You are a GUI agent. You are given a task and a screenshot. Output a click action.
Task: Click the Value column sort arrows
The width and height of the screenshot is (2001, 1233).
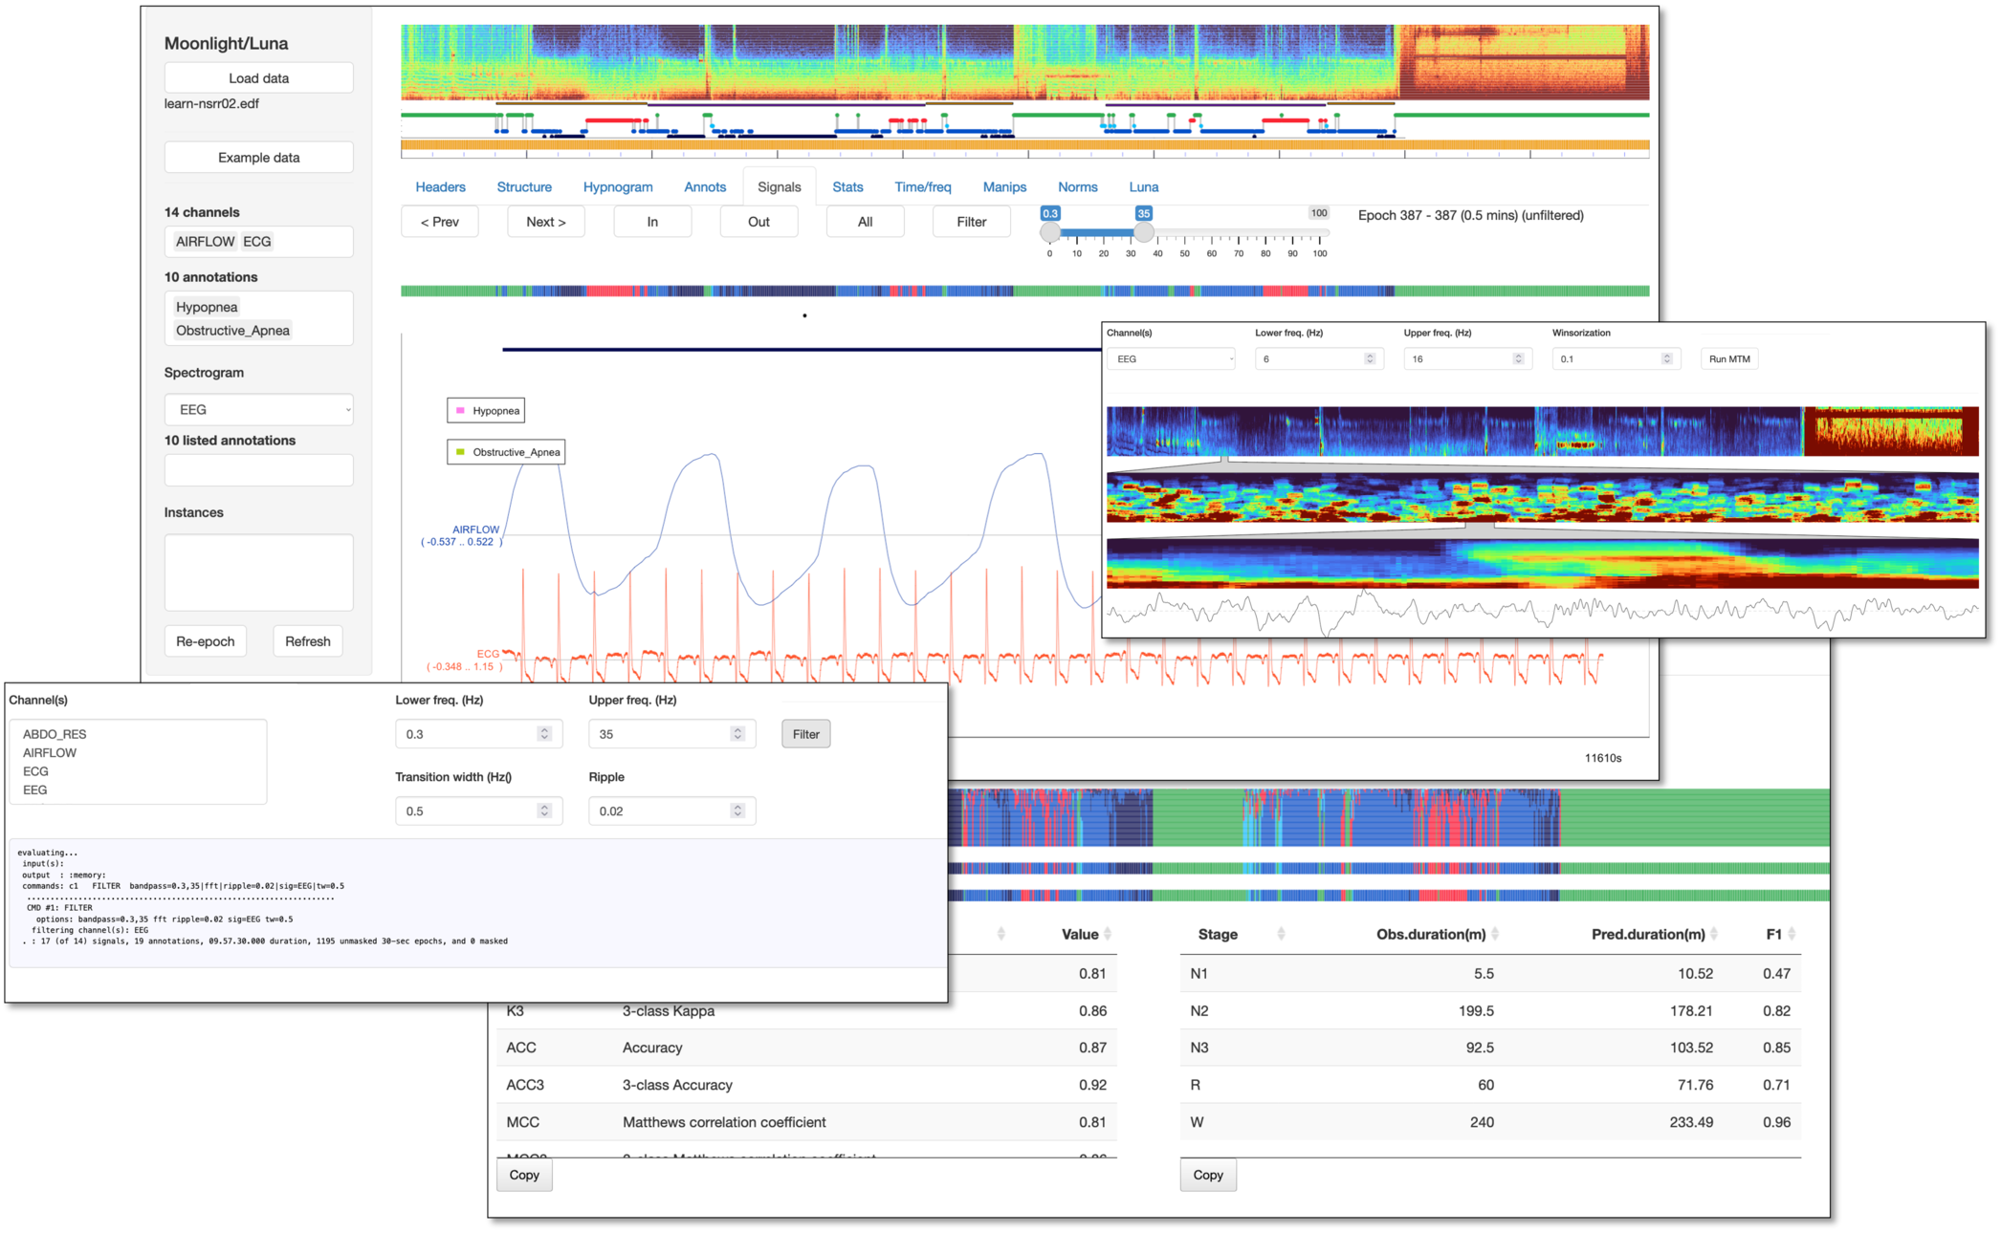pyautogui.click(x=1108, y=934)
